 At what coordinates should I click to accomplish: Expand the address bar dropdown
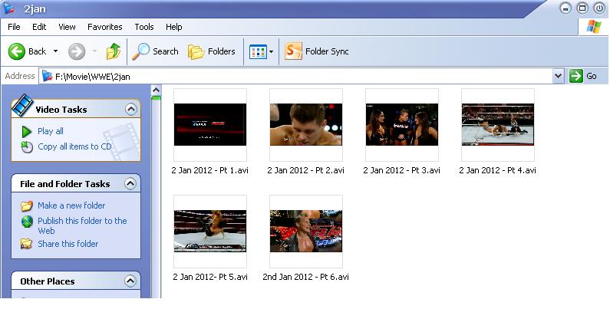pyautogui.click(x=559, y=76)
